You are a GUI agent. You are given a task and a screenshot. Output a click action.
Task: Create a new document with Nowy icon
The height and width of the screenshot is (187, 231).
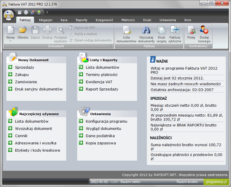pyautogui.click(x=11, y=30)
